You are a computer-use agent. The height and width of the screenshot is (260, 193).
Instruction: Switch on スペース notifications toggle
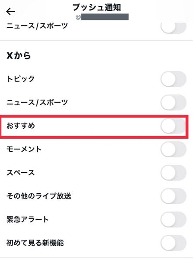point(174,172)
